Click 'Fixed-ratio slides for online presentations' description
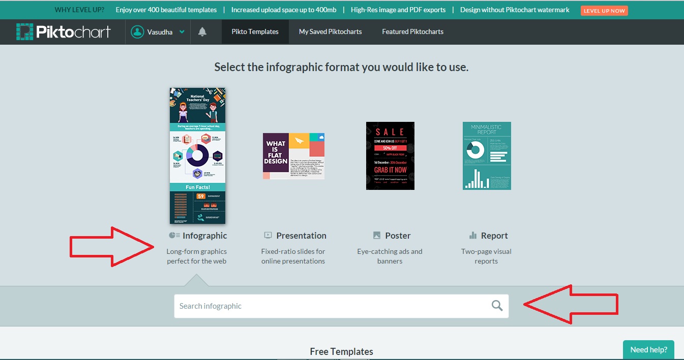684x360 pixels. (293, 256)
